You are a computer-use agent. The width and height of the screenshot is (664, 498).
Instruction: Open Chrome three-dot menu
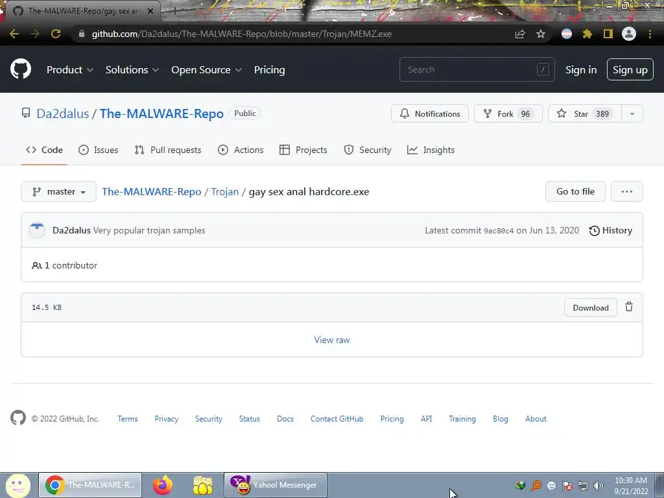650,34
